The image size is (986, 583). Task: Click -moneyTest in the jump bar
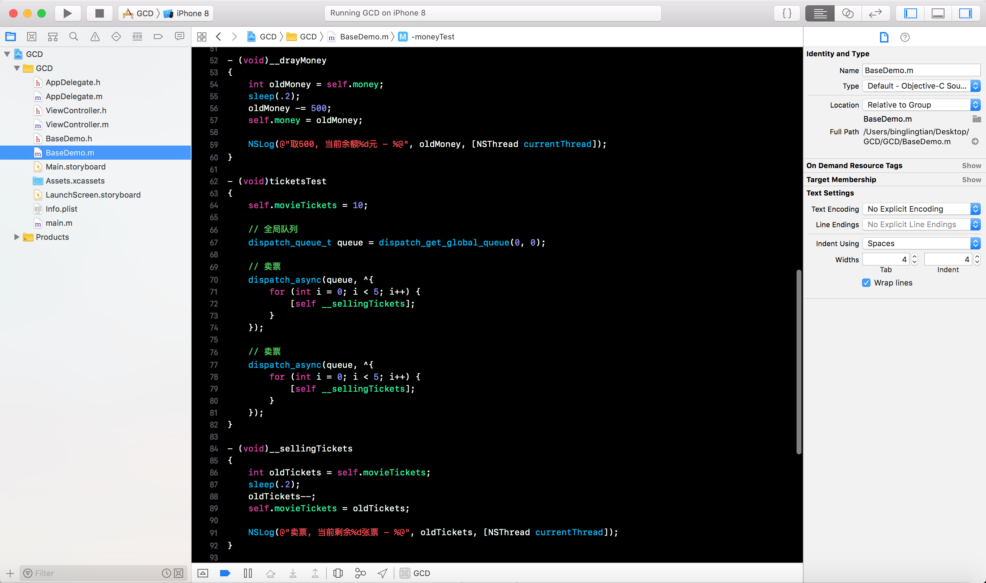pos(432,37)
